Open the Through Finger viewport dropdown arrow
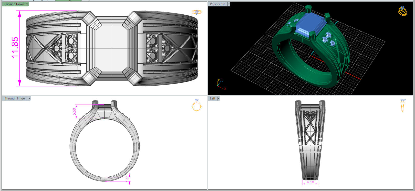The width and height of the screenshot is (415, 191). pyautogui.click(x=29, y=98)
